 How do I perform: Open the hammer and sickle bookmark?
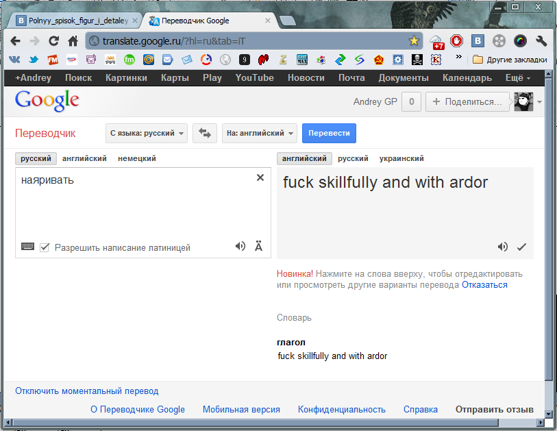pos(379,60)
